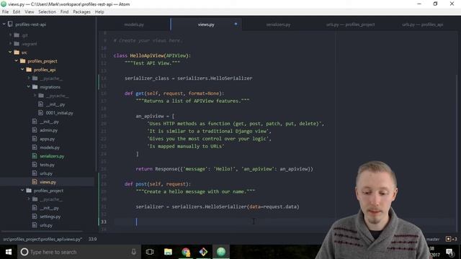Switch to urls.py — profiles_api tab
Image resolution: width=461 pixels, height=259 pixels.
(423, 24)
